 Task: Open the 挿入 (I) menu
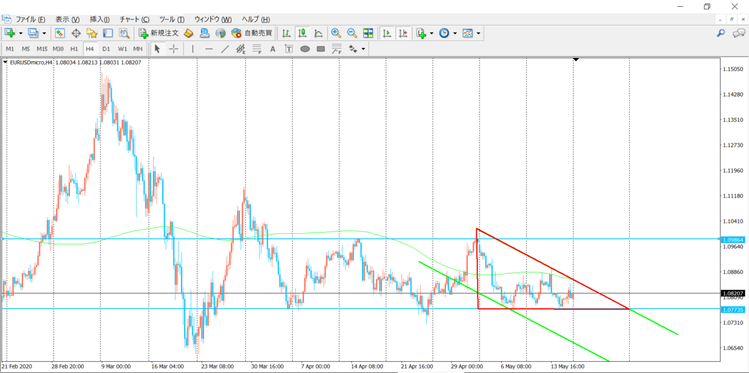(100, 19)
